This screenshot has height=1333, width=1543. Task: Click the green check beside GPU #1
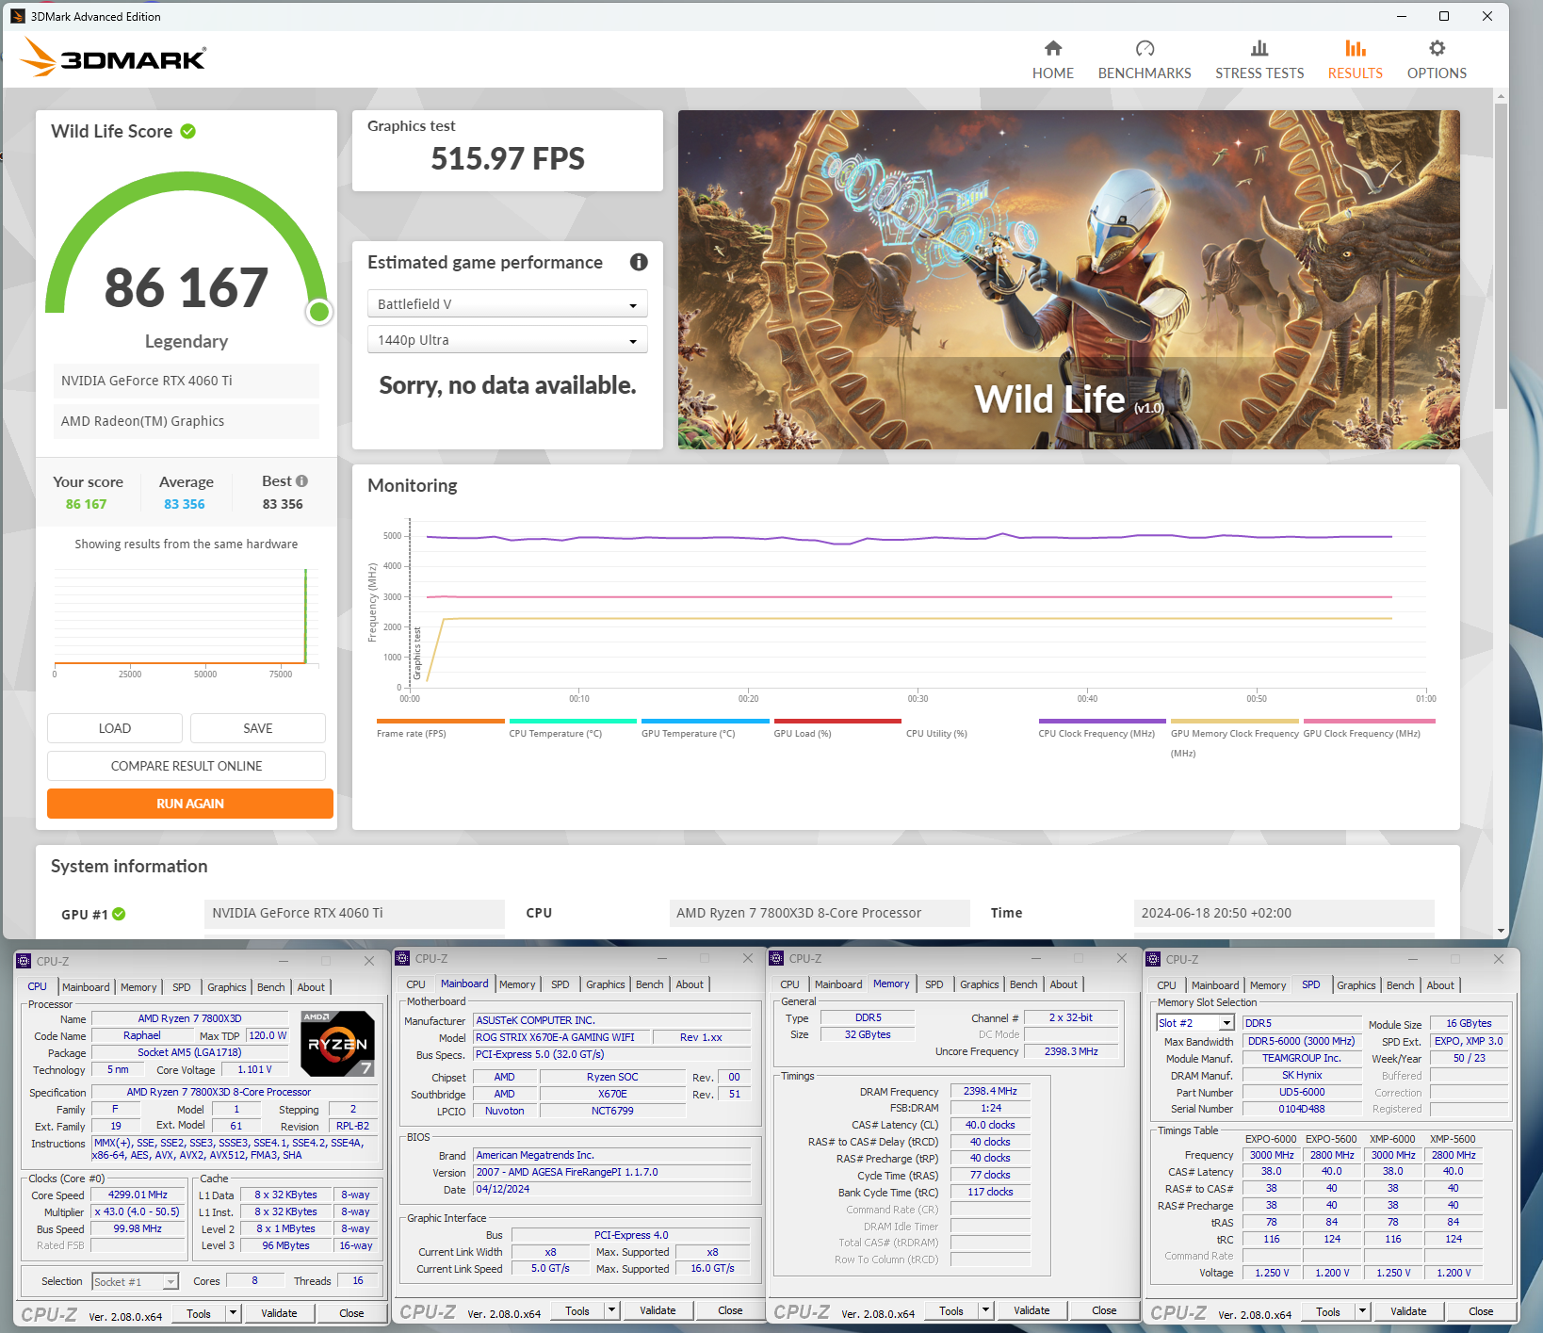[119, 914]
